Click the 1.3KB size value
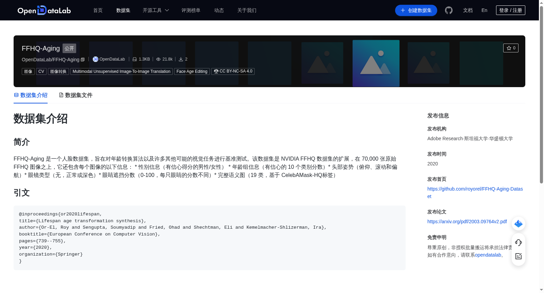The height and width of the screenshot is (293, 544). 144,59
